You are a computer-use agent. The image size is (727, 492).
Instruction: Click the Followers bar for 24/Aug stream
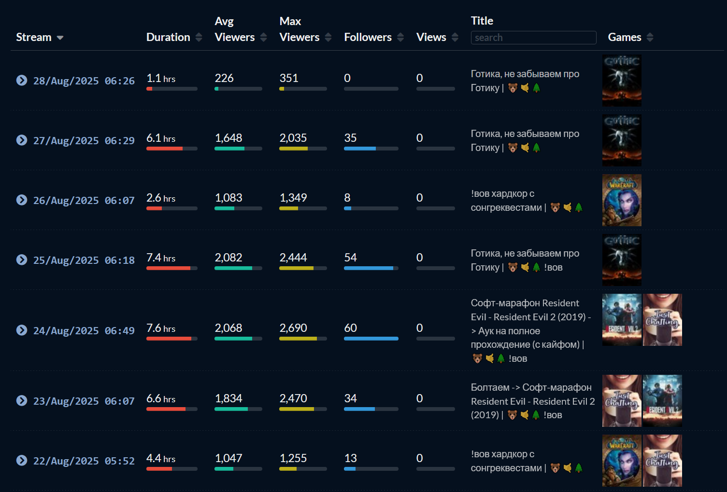pos(371,339)
